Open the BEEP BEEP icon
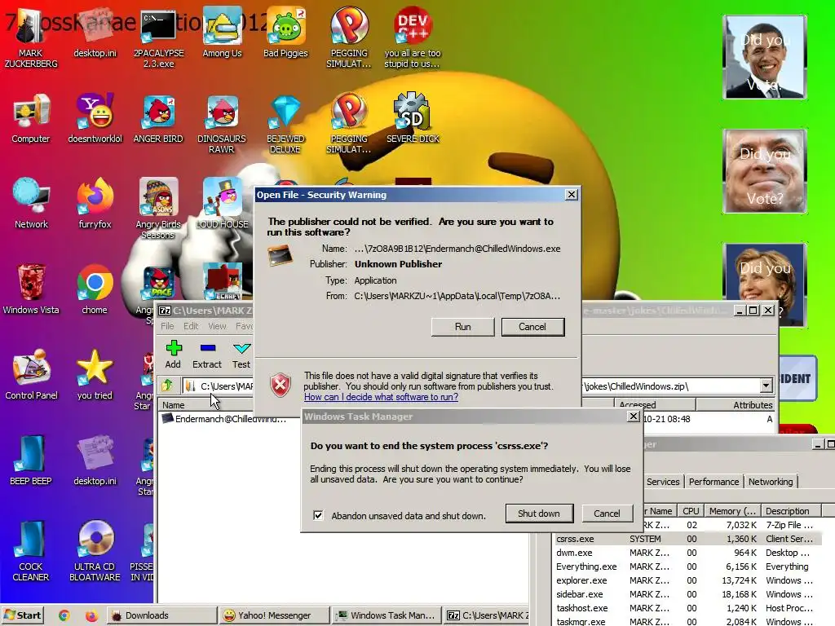 pos(30,461)
